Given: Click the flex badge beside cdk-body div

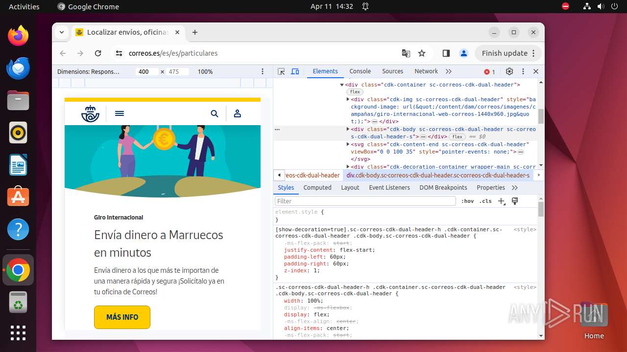Looking at the screenshot, I should pyautogui.click(x=458, y=137).
